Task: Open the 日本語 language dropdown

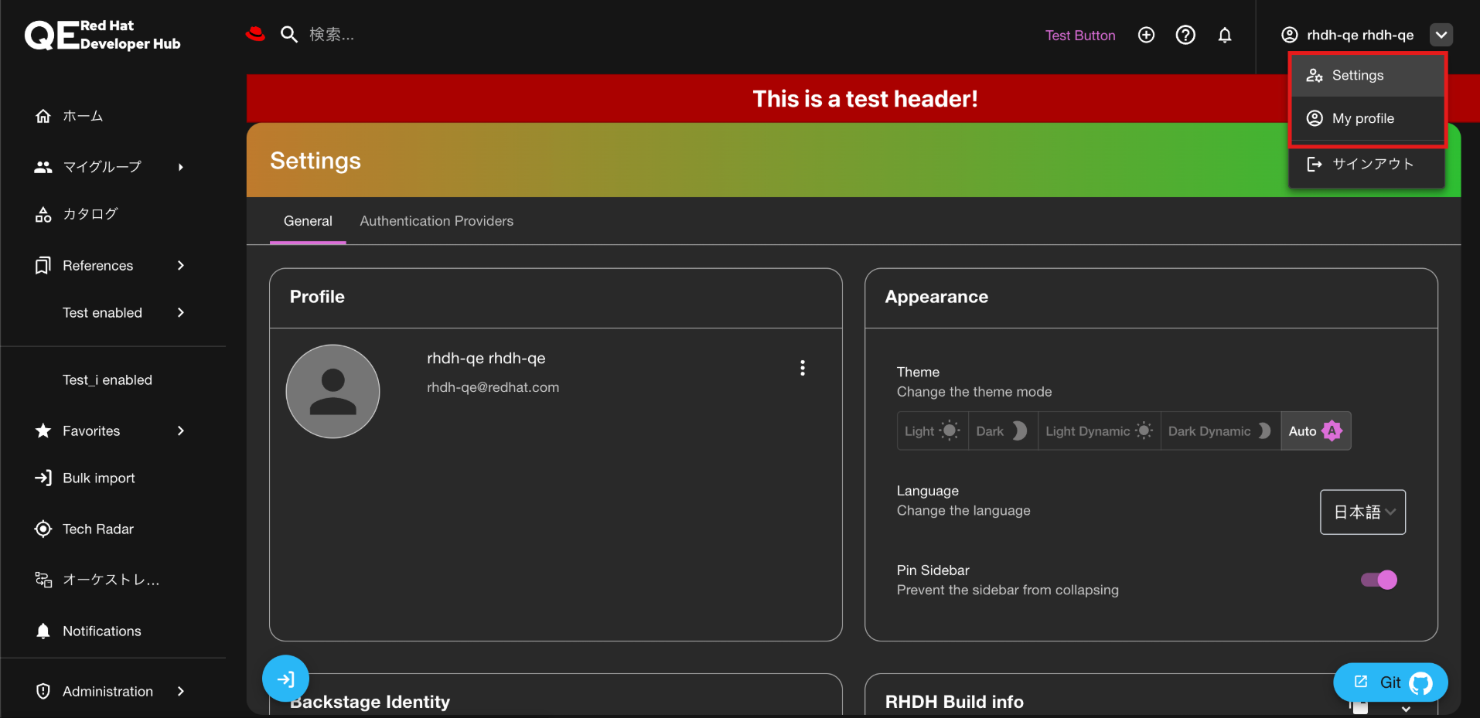Action: [x=1362, y=512]
